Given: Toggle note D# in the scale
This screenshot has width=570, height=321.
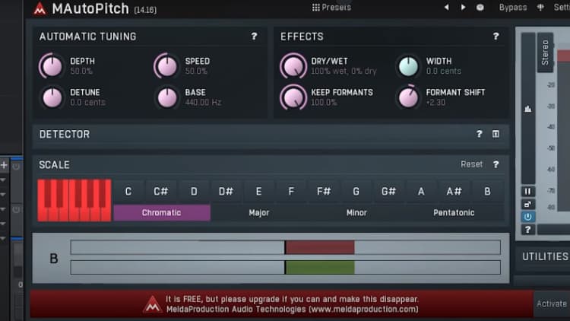Looking at the screenshot, I should [226, 192].
